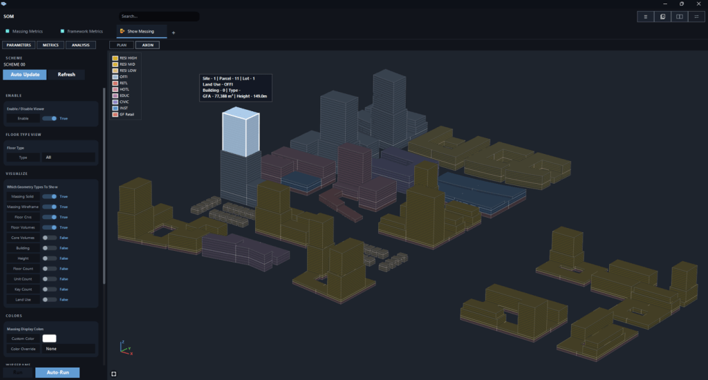
Task: Enable the Core Volumes toggle
Action: (50, 238)
